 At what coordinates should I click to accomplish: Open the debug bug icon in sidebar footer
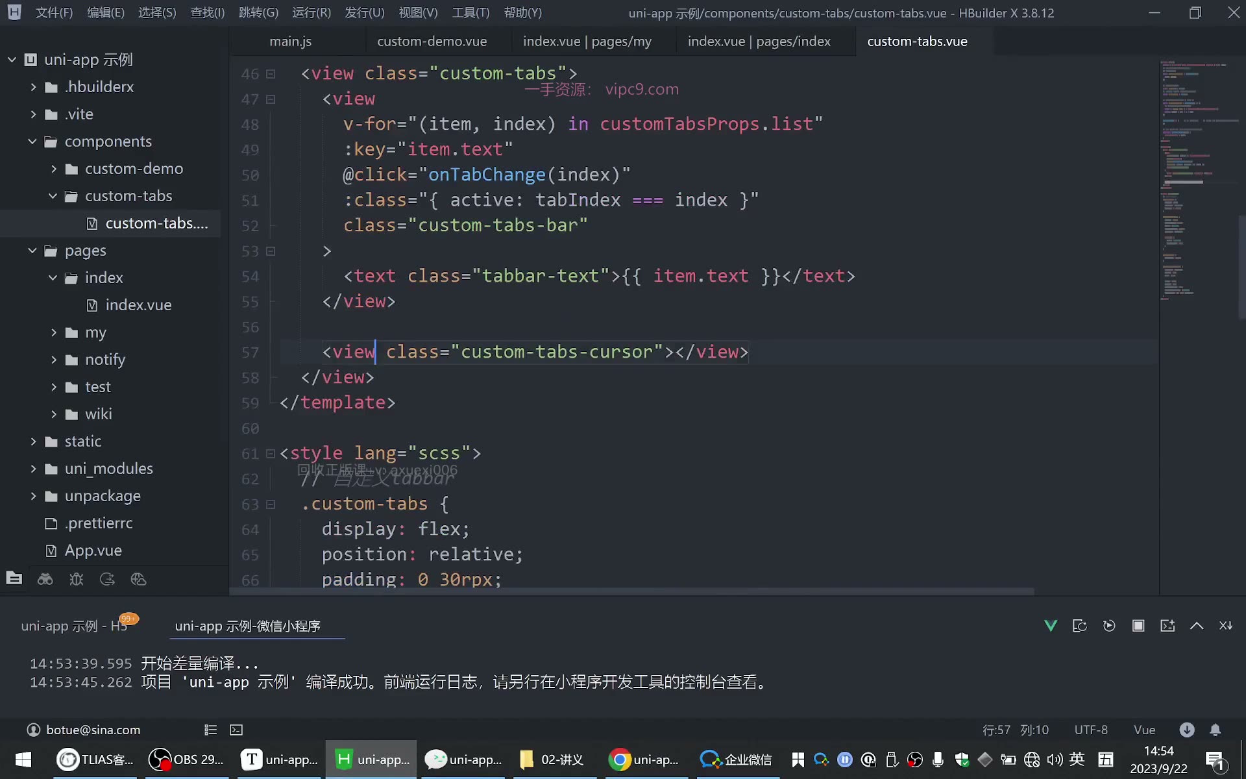[x=77, y=579]
